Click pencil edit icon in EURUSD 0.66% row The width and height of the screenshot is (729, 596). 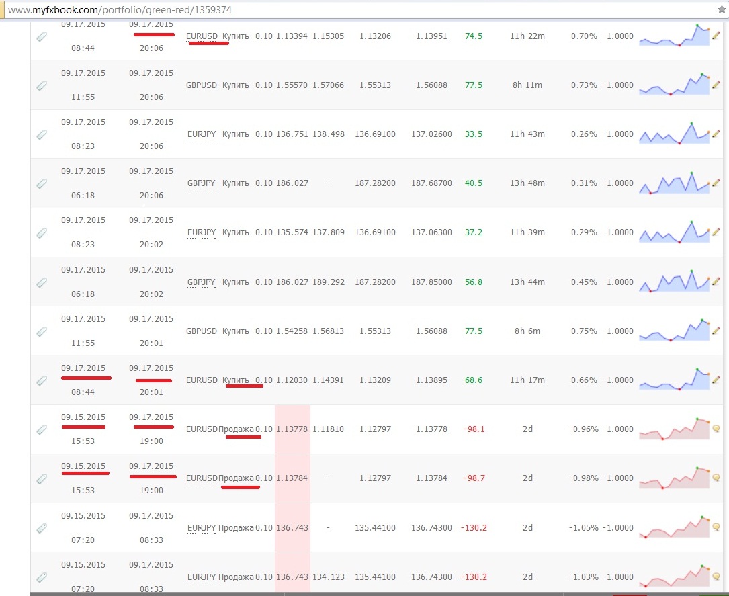716,380
